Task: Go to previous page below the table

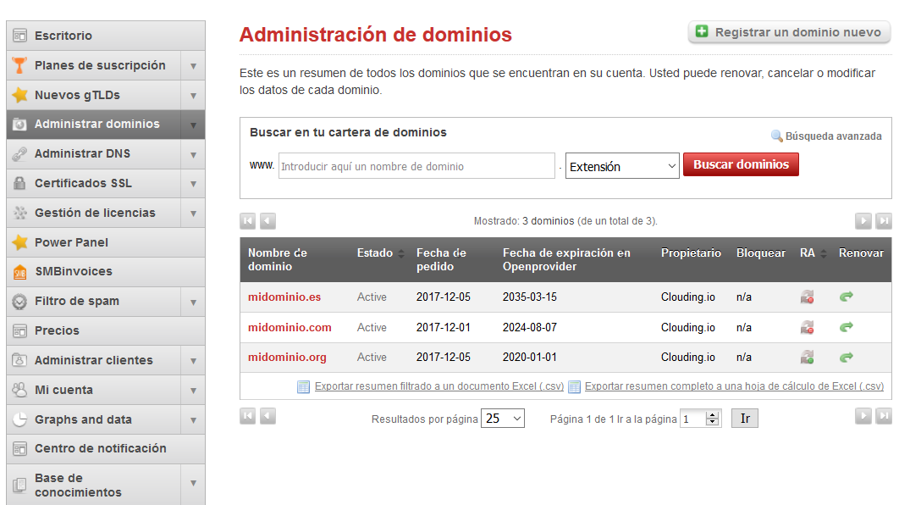Action: coord(267,416)
